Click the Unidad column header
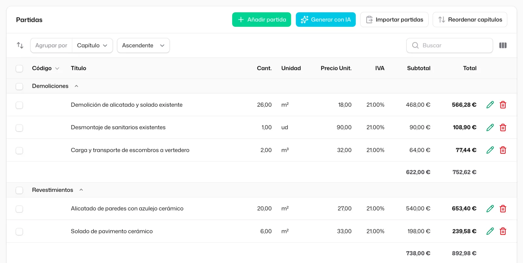Image resolution: width=523 pixels, height=263 pixels. click(x=291, y=68)
